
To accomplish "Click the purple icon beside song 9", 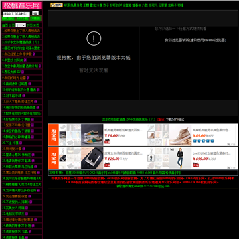I will tap(28, 78).
